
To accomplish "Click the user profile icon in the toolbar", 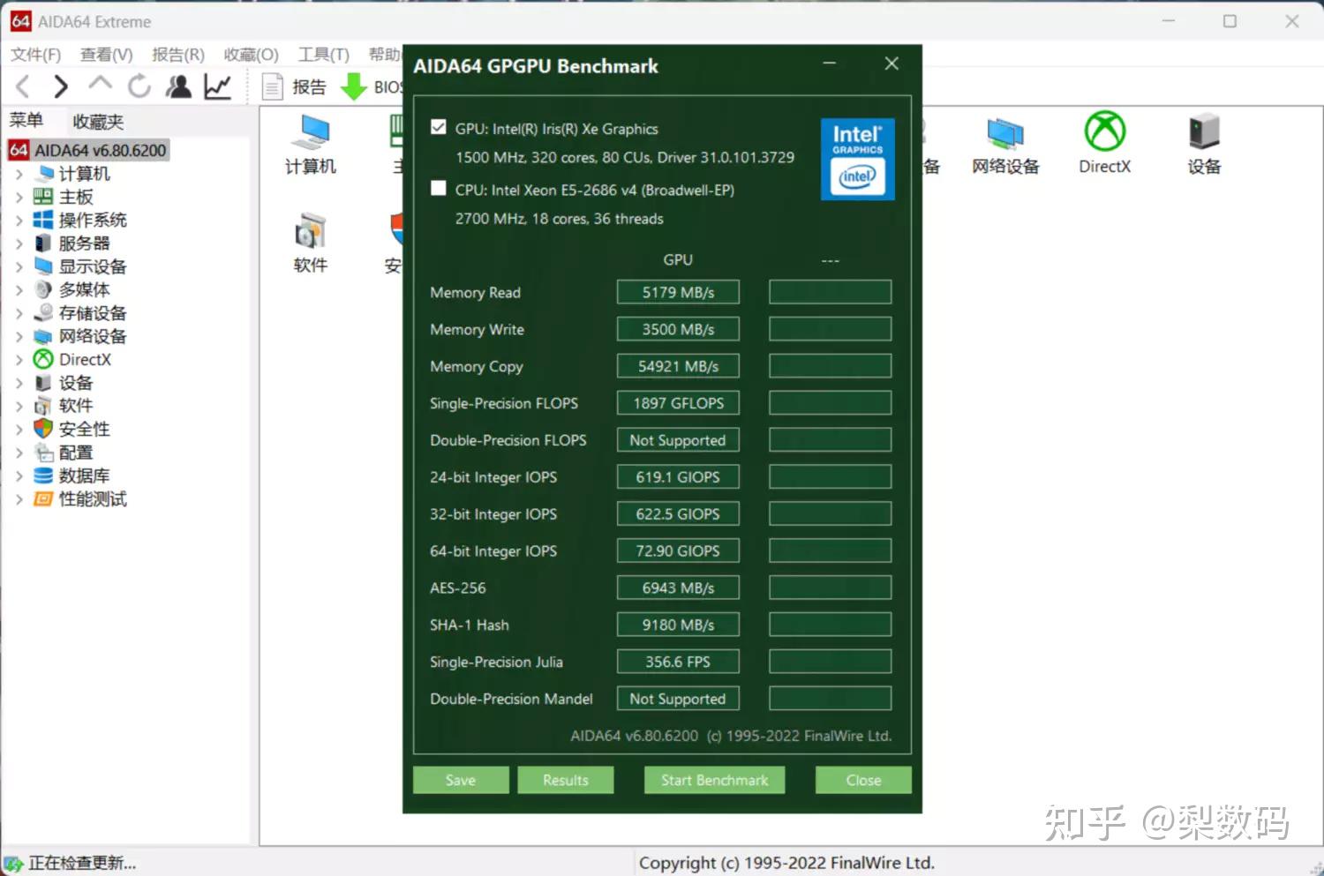I will pyautogui.click(x=178, y=86).
